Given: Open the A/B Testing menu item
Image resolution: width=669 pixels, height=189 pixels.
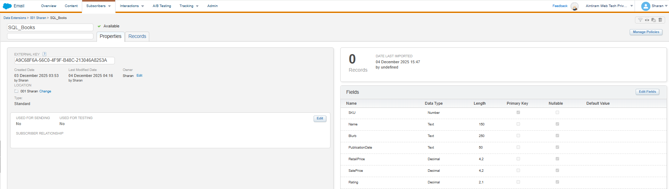Looking at the screenshot, I should (162, 6).
